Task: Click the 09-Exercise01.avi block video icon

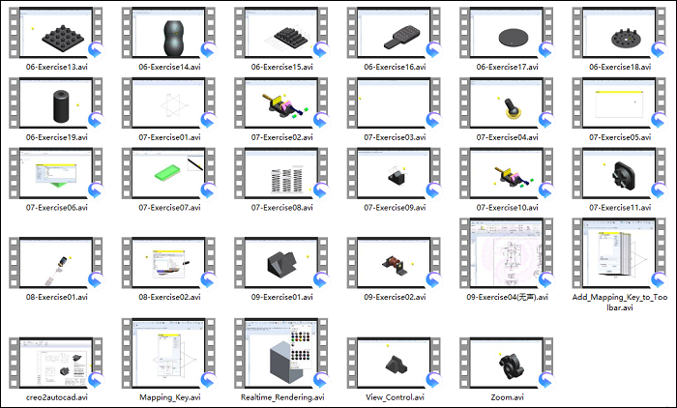Action: coord(281,263)
